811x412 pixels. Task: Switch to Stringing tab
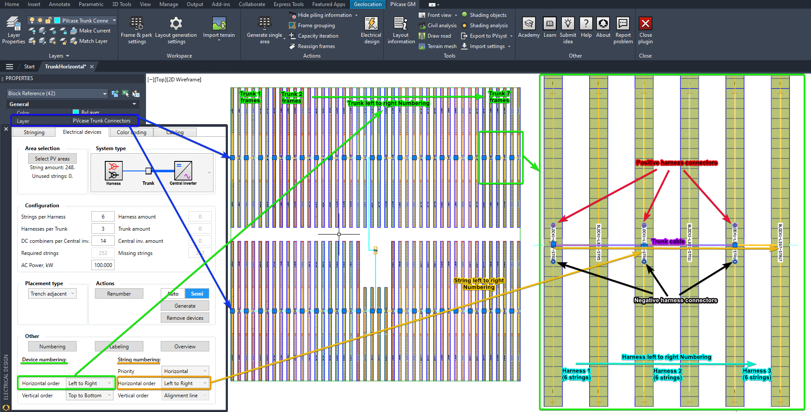(34, 132)
